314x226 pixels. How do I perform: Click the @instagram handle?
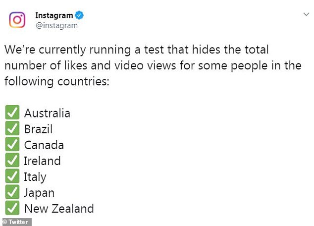(x=56, y=25)
